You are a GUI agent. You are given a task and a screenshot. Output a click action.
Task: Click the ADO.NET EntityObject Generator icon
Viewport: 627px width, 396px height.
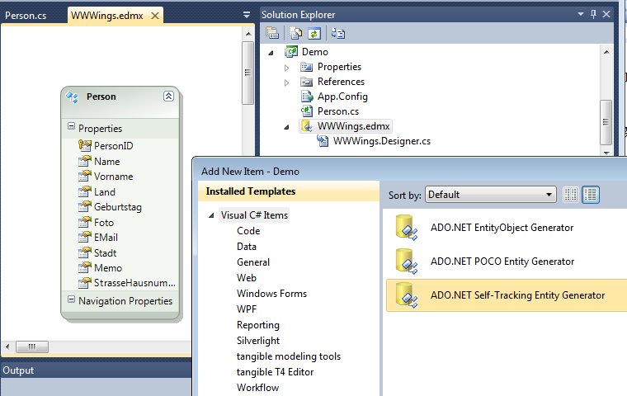tap(405, 227)
